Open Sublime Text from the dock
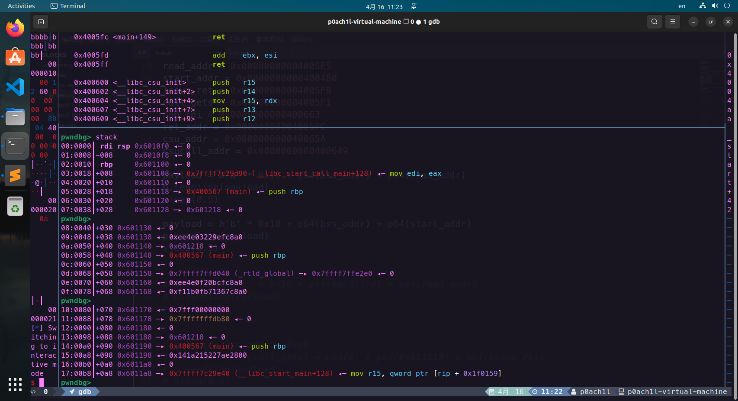This screenshot has height=401, width=738. (x=15, y=175)
